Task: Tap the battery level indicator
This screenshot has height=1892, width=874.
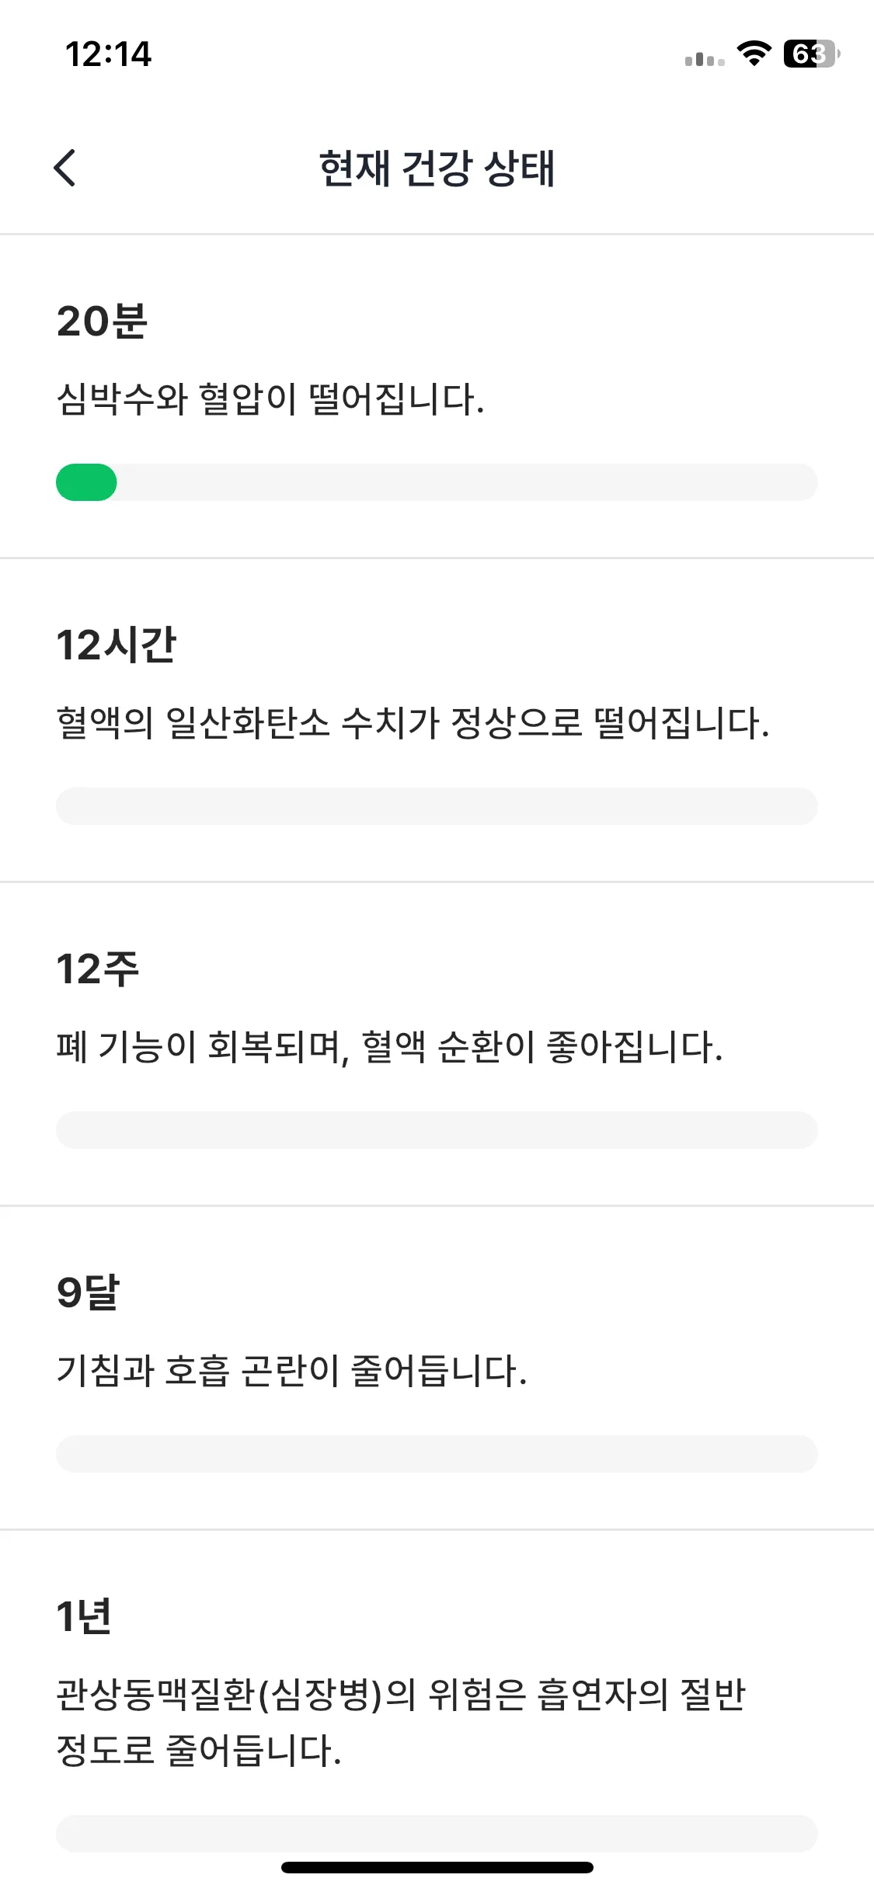Action: [x=810, y=54]
